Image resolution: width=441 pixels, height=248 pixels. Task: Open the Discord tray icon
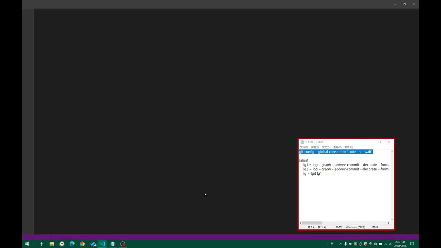tap(380, 244)
